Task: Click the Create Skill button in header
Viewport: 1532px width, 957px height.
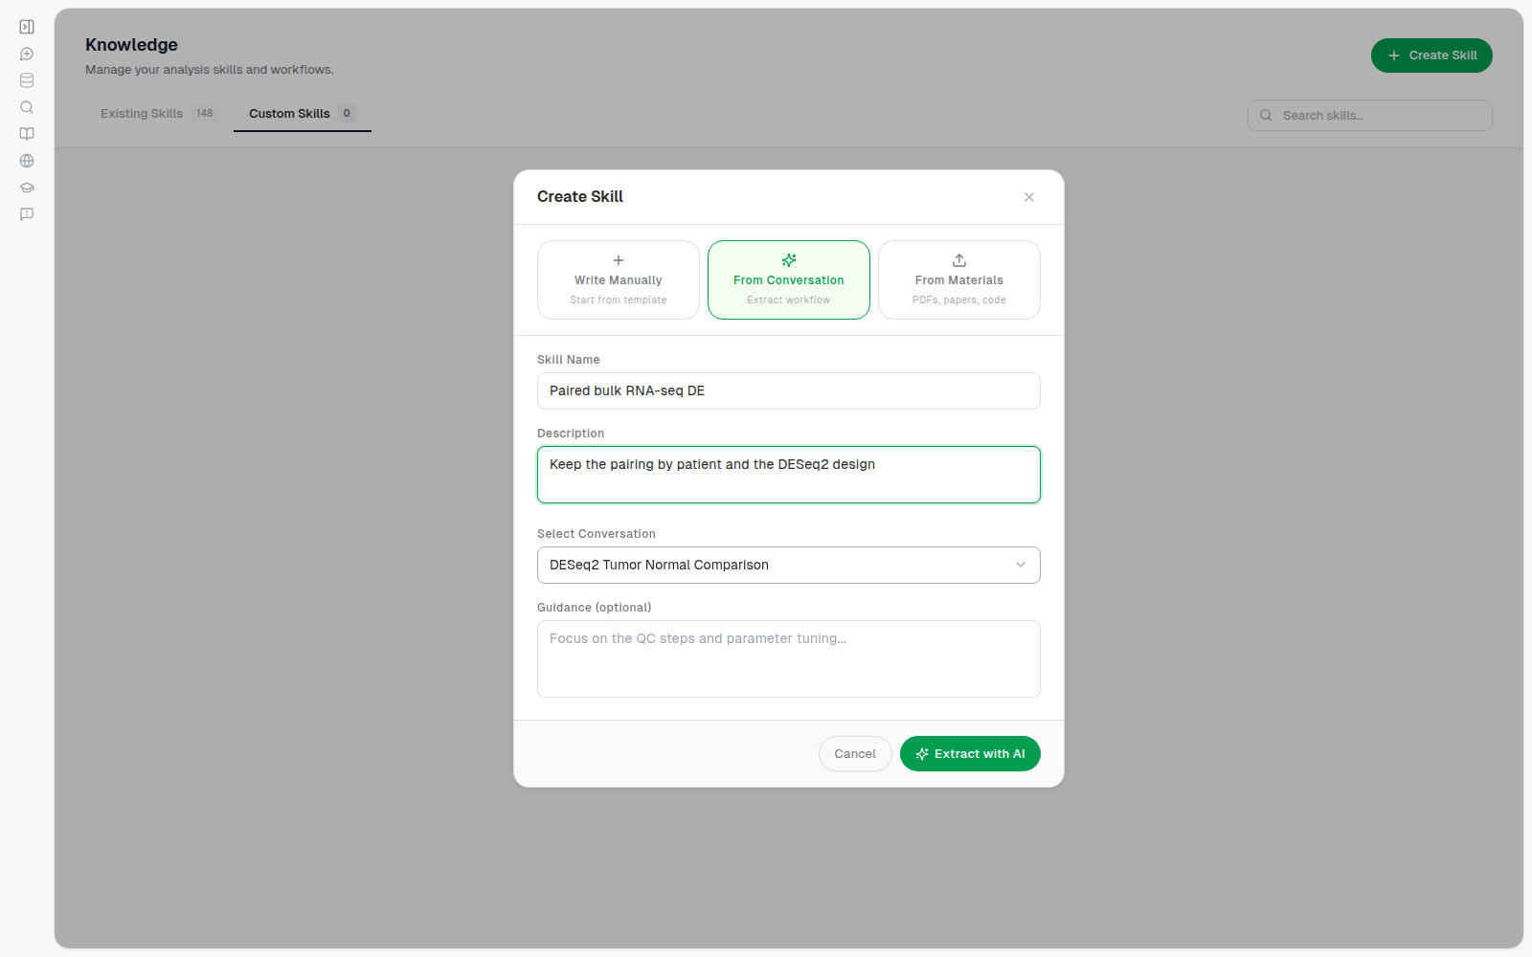Action: (x=1431, y=56)
